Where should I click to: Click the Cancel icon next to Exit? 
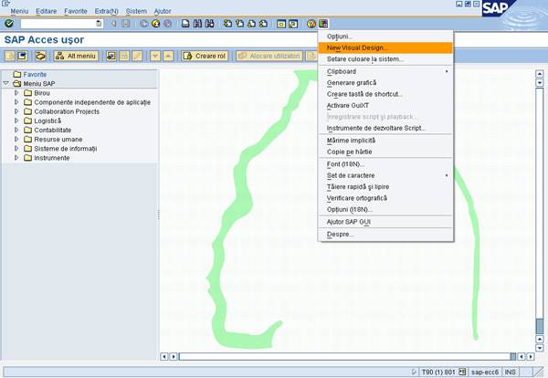coord(168,24)
